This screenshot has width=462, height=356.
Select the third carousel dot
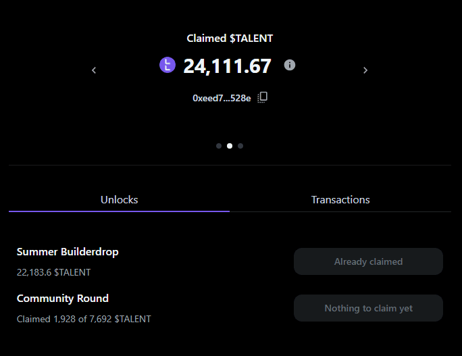tap(240, 145)
